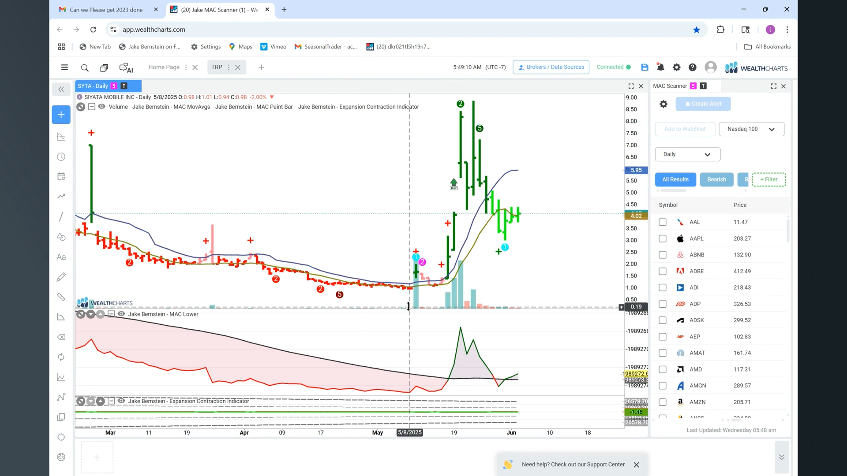
Task: Add a new workspace tab with plus
Action: [261, 67]
